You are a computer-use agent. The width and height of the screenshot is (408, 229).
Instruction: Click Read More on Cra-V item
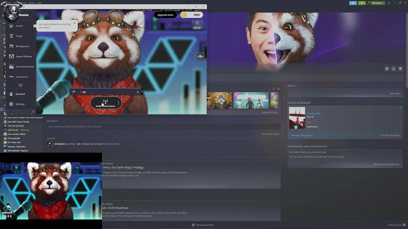click(312, 127)
